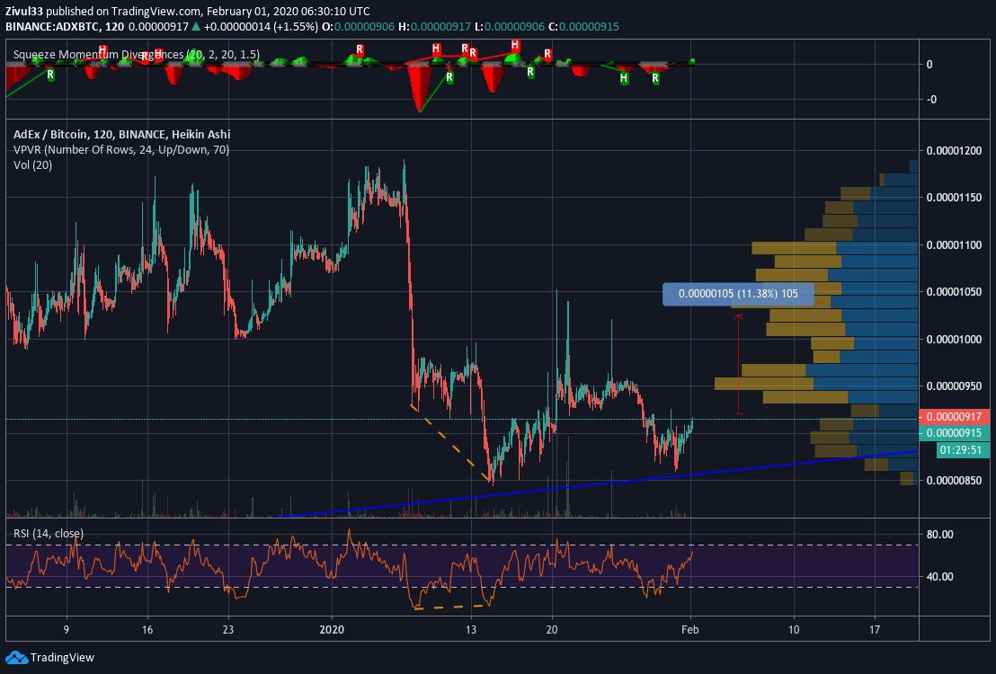The image size is (996, 674).
Task: Click the 40.00 RSI axis label
Action: [x=940, y=577]
